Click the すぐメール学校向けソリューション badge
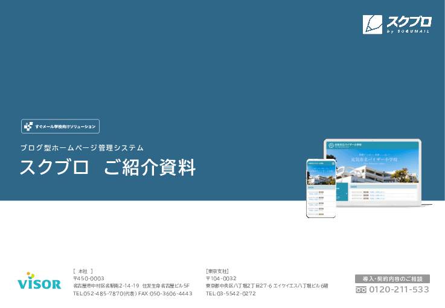445x308 pixels. (x=60, y=126)
